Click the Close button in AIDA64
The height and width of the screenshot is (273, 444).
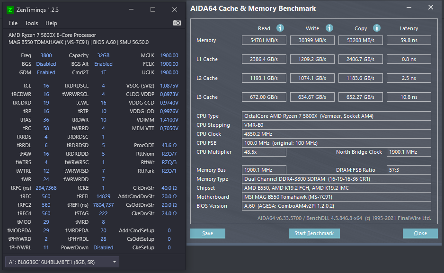tap(420, 233)
